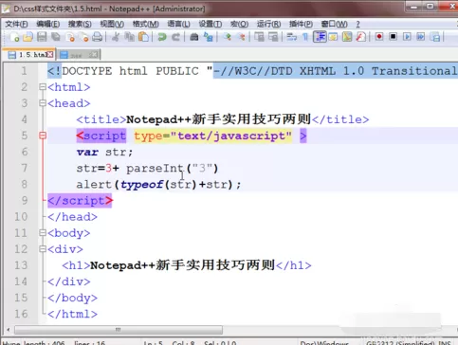This screenshot has height=345, width=458.
Task: Toggle the function list panel icon
Action: 361,37
